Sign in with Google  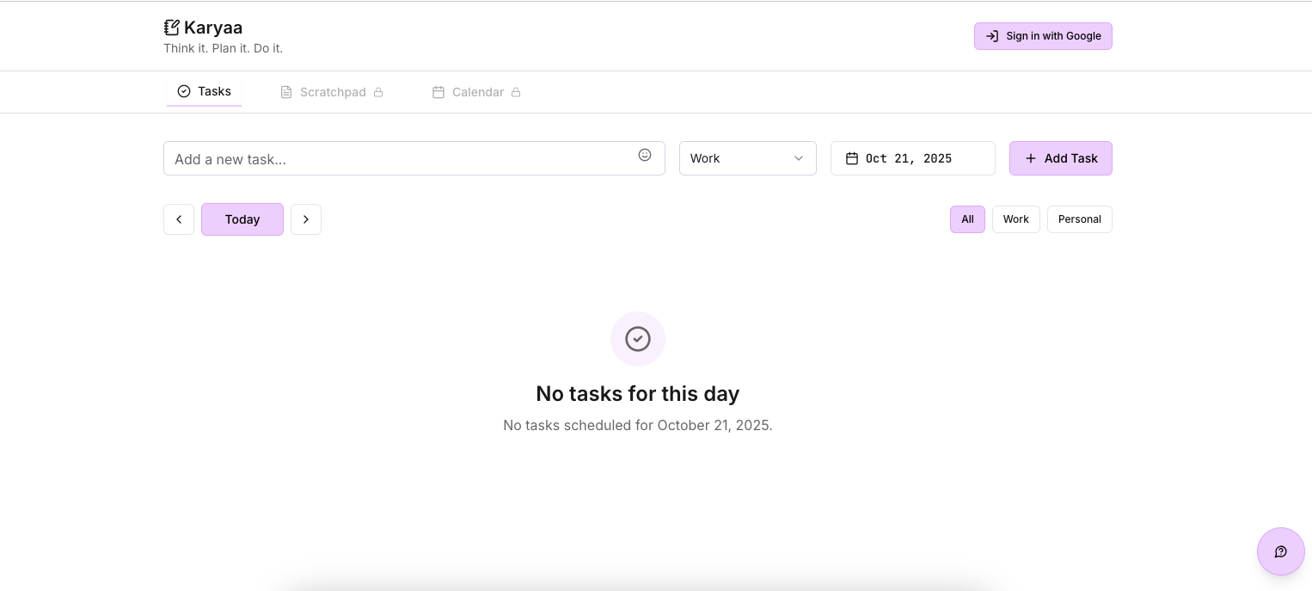coord(1043,36)
